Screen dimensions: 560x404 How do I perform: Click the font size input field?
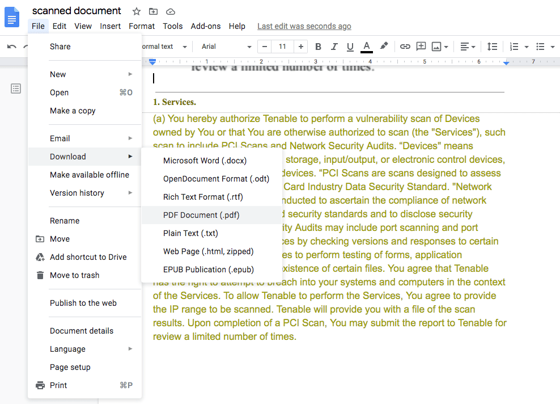pyautogui.click(x=282, y=47)
